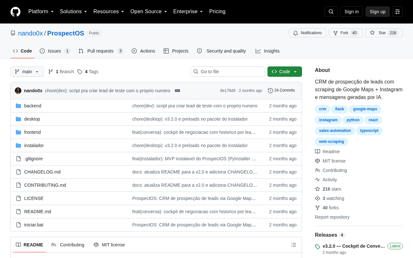This screenshot has height=258, width=413.
Task: Click the history clock icon for commits
Action: (x=270, y=91)
